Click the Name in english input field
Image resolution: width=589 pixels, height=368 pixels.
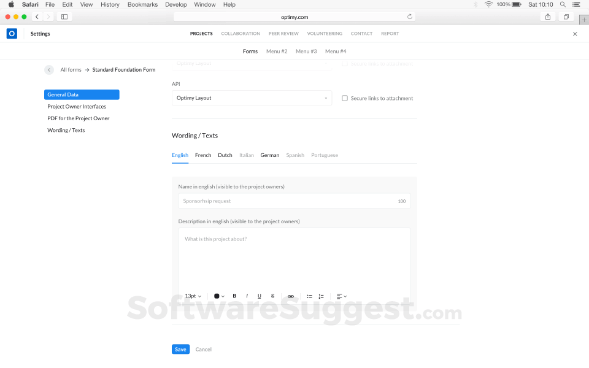294,201
